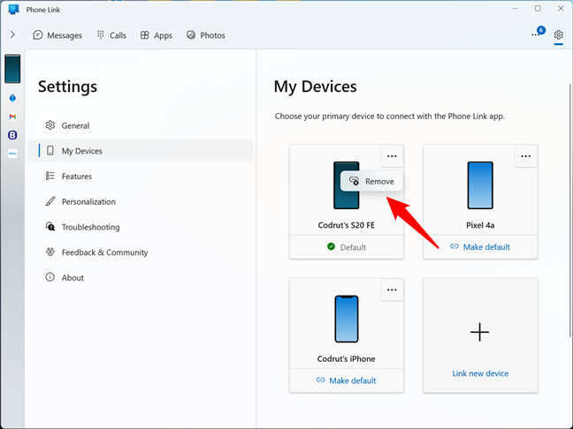Click the green Default check indicator
This screenshot has height=429, width=573.
click(x=331, y=246)
